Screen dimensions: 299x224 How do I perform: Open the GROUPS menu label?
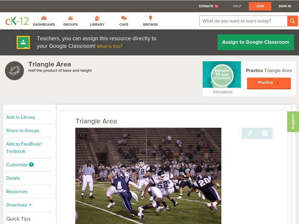pos(71,25)
